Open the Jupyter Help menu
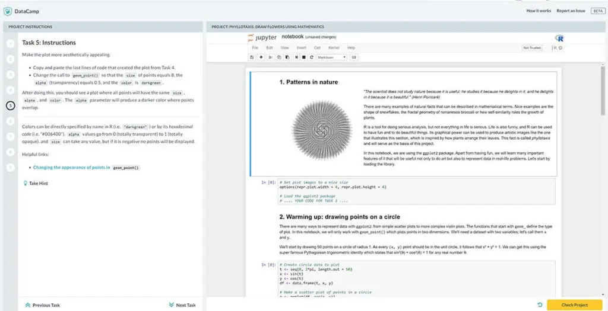The width and height of the screenshot is (608, 311). (x=351, y=47)
